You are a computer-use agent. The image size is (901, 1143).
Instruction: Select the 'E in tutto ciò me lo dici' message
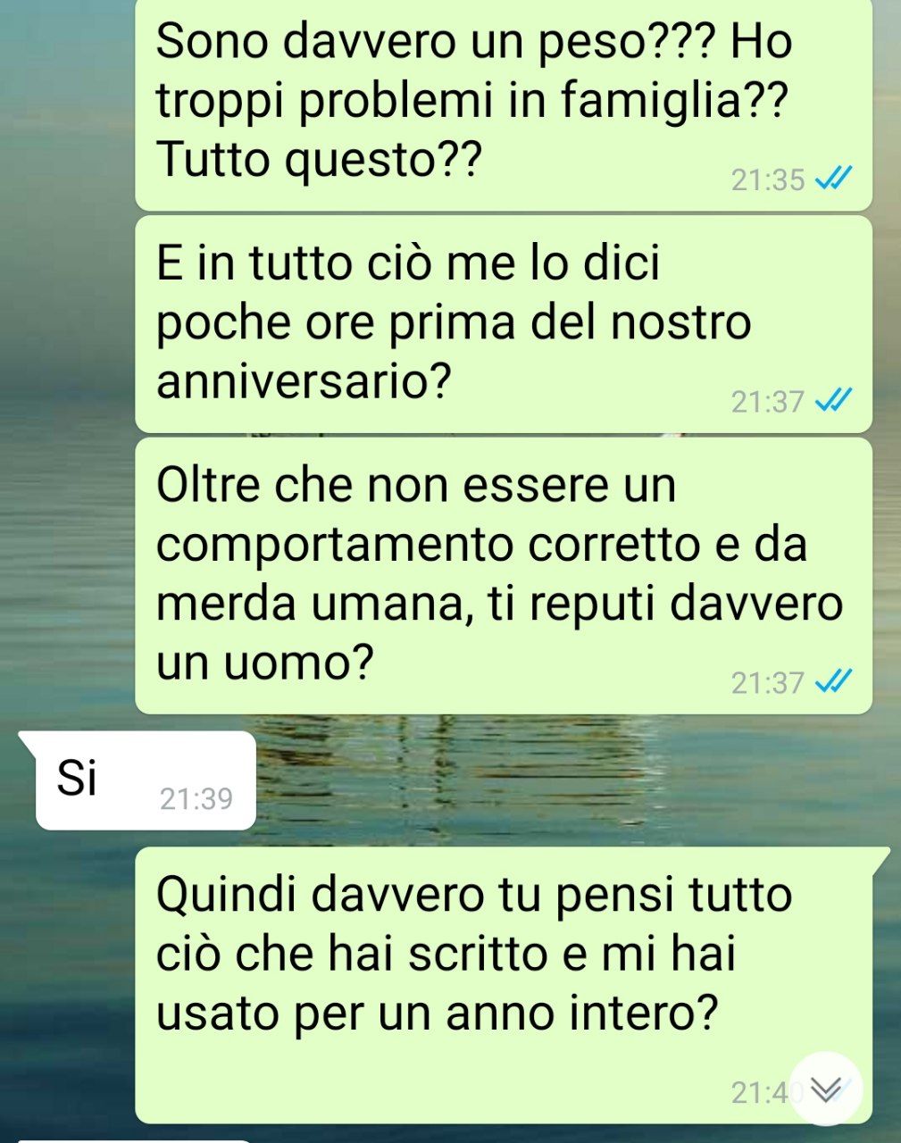click(504, 324)
